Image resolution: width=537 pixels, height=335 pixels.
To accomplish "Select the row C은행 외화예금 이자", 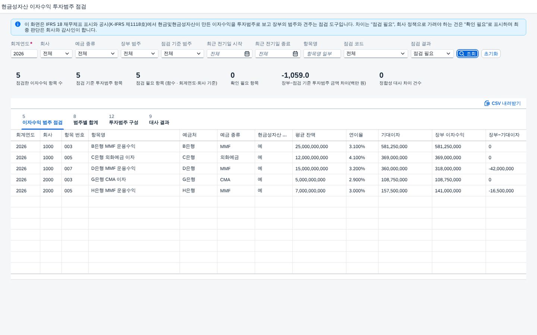I will [268, 157].
